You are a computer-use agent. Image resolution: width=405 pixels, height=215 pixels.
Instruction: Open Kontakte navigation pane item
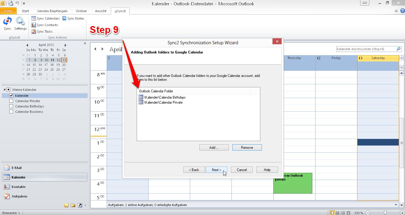[18, 187]
